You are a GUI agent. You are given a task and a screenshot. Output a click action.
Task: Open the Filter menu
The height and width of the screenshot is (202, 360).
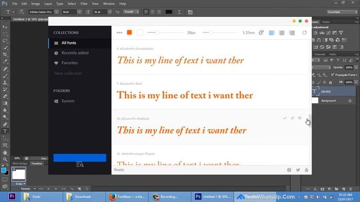click(84, 4)
